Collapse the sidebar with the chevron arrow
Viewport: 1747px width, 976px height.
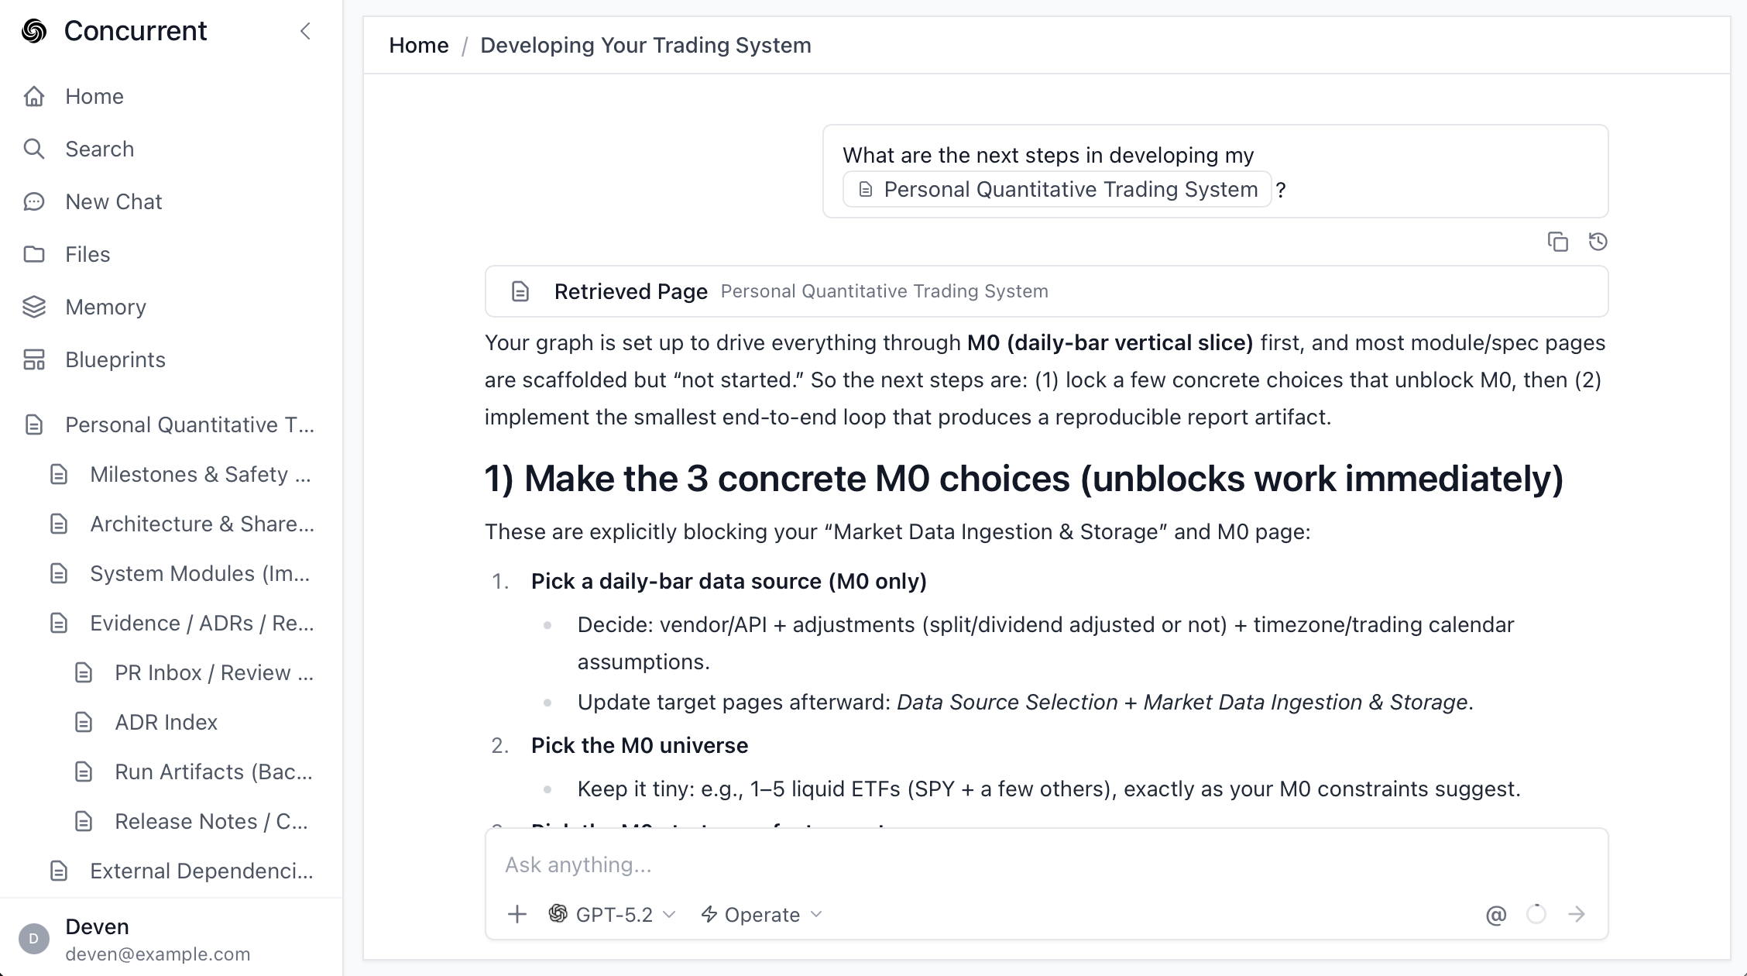point(305,31)
